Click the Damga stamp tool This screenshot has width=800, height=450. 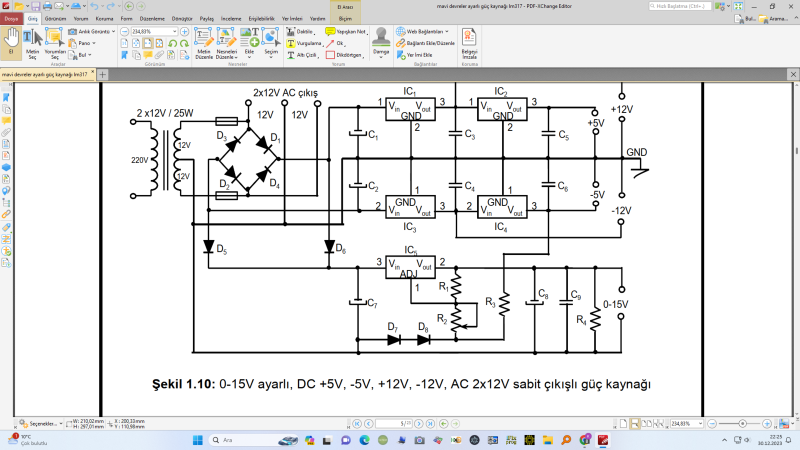click(x=381, y=43)
